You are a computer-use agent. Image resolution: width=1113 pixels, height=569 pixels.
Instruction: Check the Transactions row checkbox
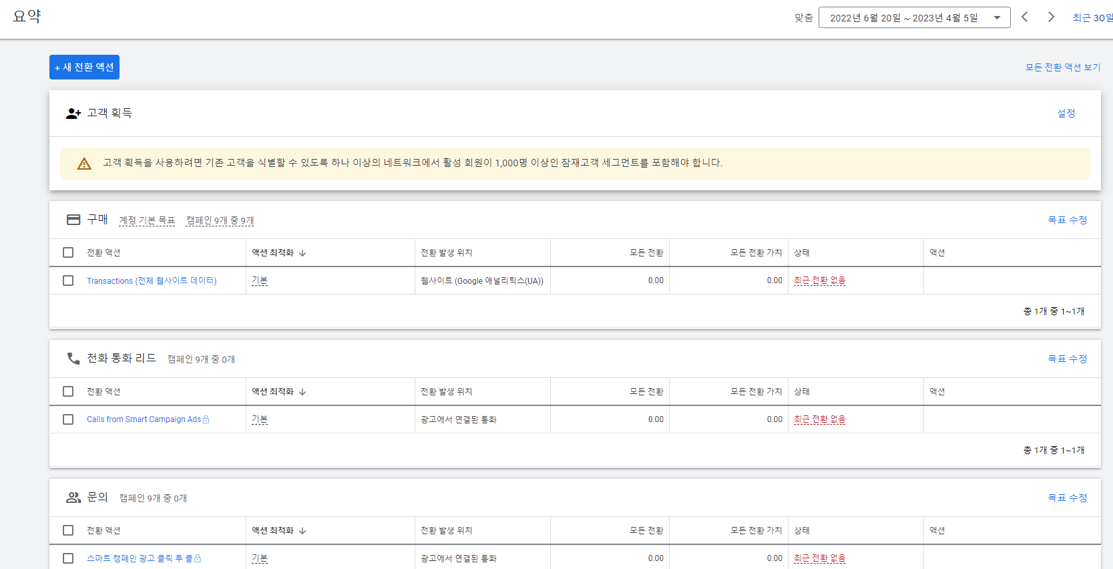click(x=68, y=280)
